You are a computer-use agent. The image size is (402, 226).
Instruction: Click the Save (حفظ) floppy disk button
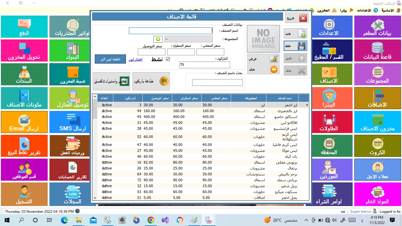point(295,46)
